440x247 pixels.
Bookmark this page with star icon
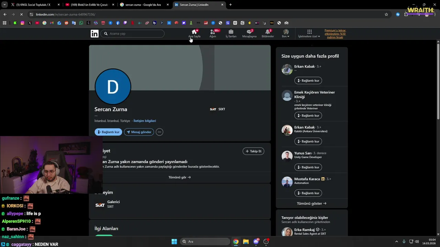point(386,14)
